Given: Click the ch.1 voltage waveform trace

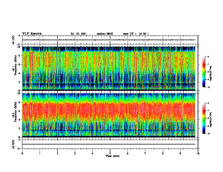Looking at the screenshot, I should pyautogui.click(x=109, y=40).
